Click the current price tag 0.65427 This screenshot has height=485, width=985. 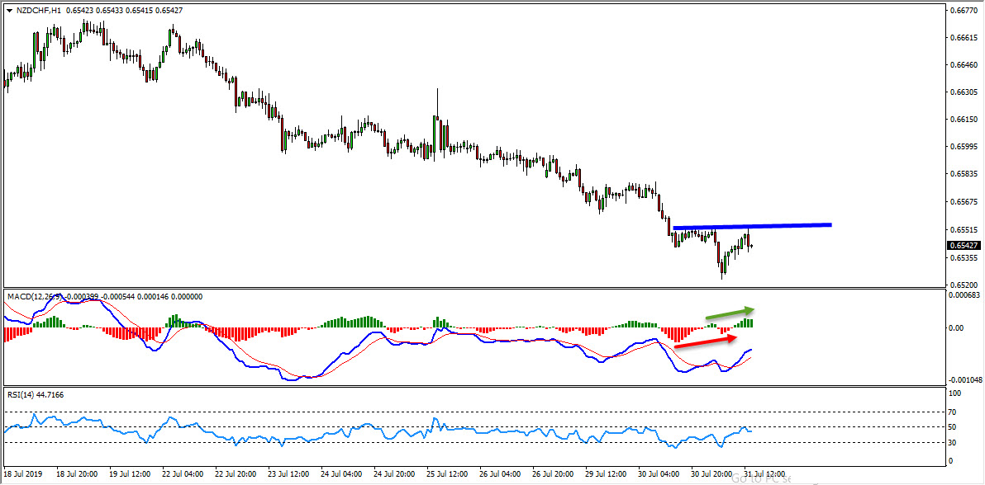pos(964,245)
